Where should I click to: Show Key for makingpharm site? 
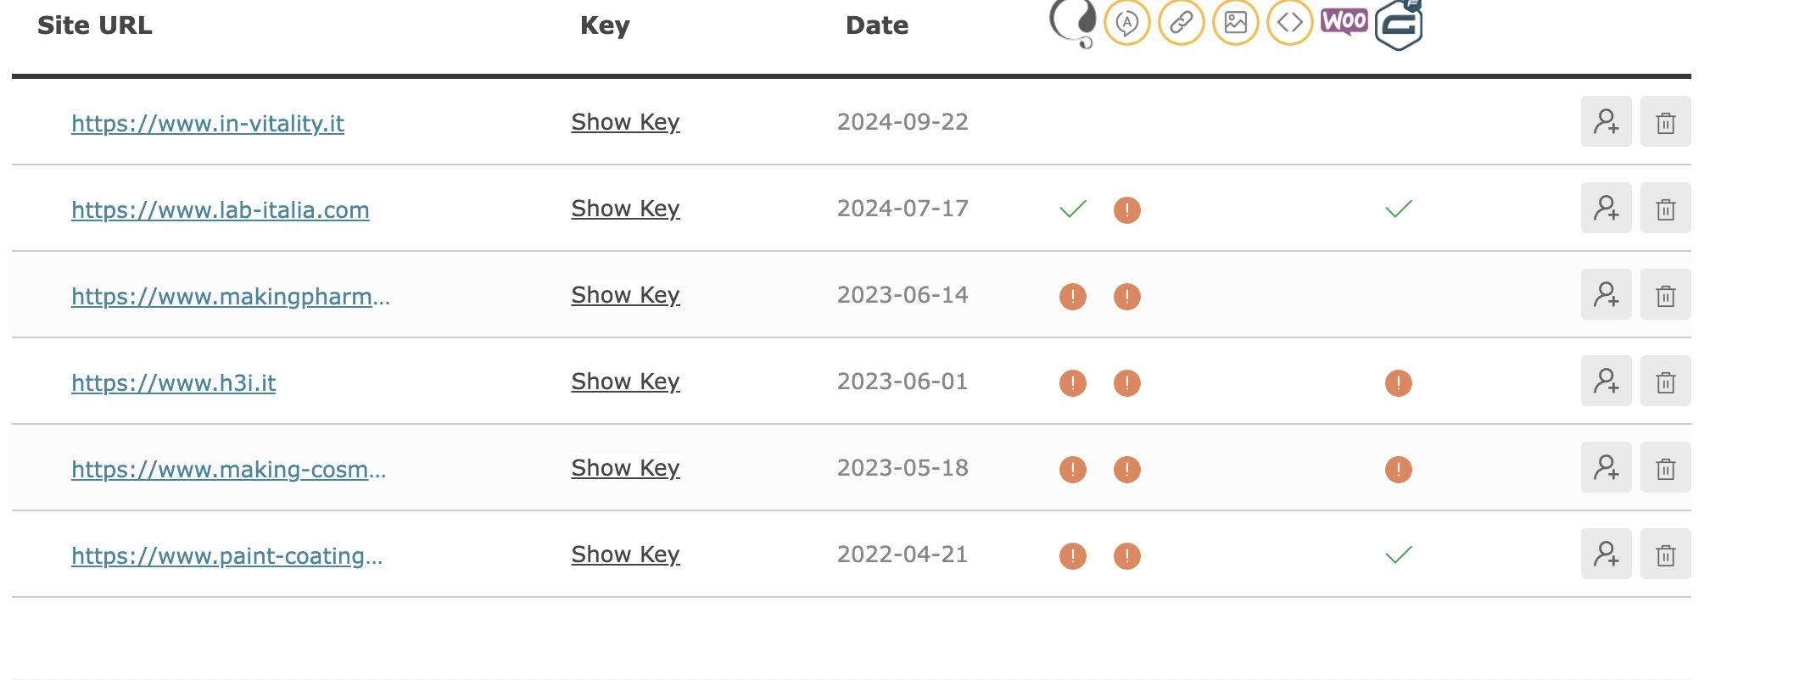click(x=626, y=295)
